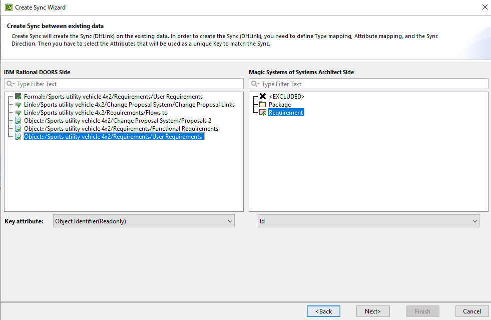This screenshot has width=491, height=320.
Task: Close the Create Sync Wizard window
Action: (484, 8)
